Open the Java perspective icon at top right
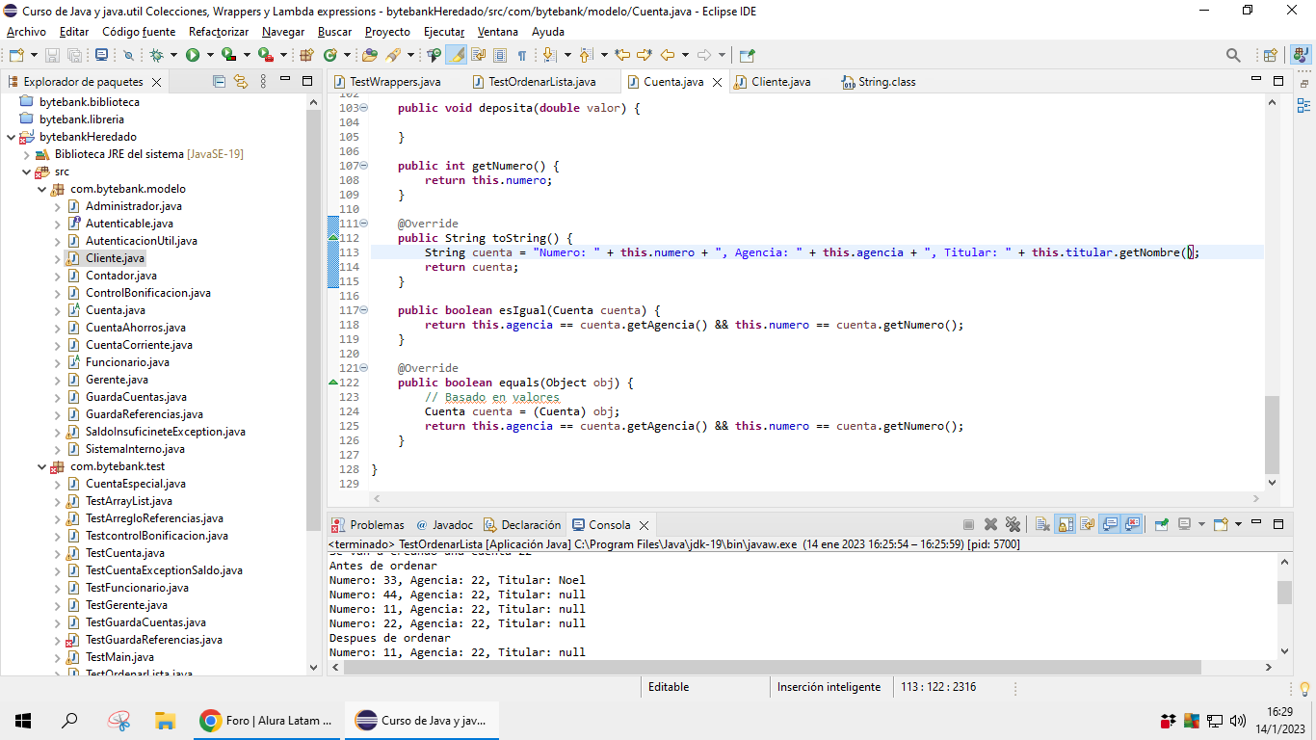The image size is (1316, 740). point(1301,55)
